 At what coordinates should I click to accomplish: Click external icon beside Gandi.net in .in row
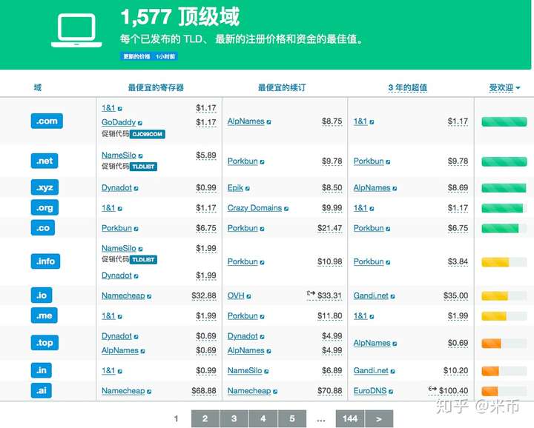(x=392, y=372)
